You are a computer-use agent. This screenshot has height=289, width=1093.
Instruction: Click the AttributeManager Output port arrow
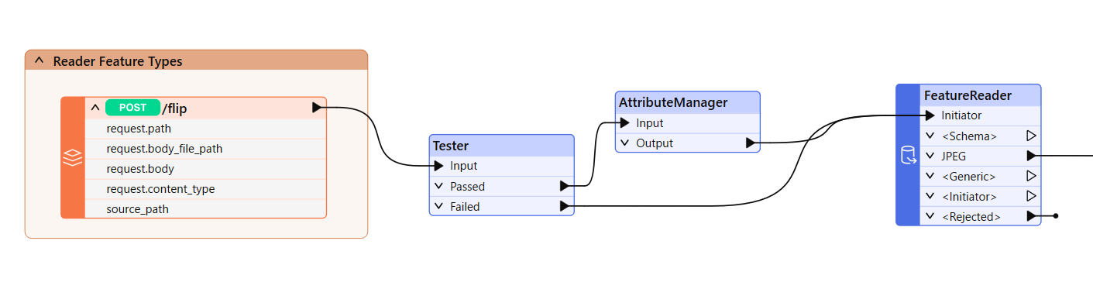tap(751, 143)
